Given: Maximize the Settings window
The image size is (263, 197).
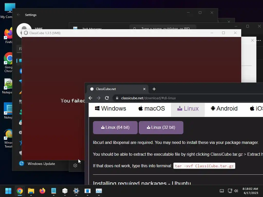Looking at the screenshot, I should [x=200, y=13].
